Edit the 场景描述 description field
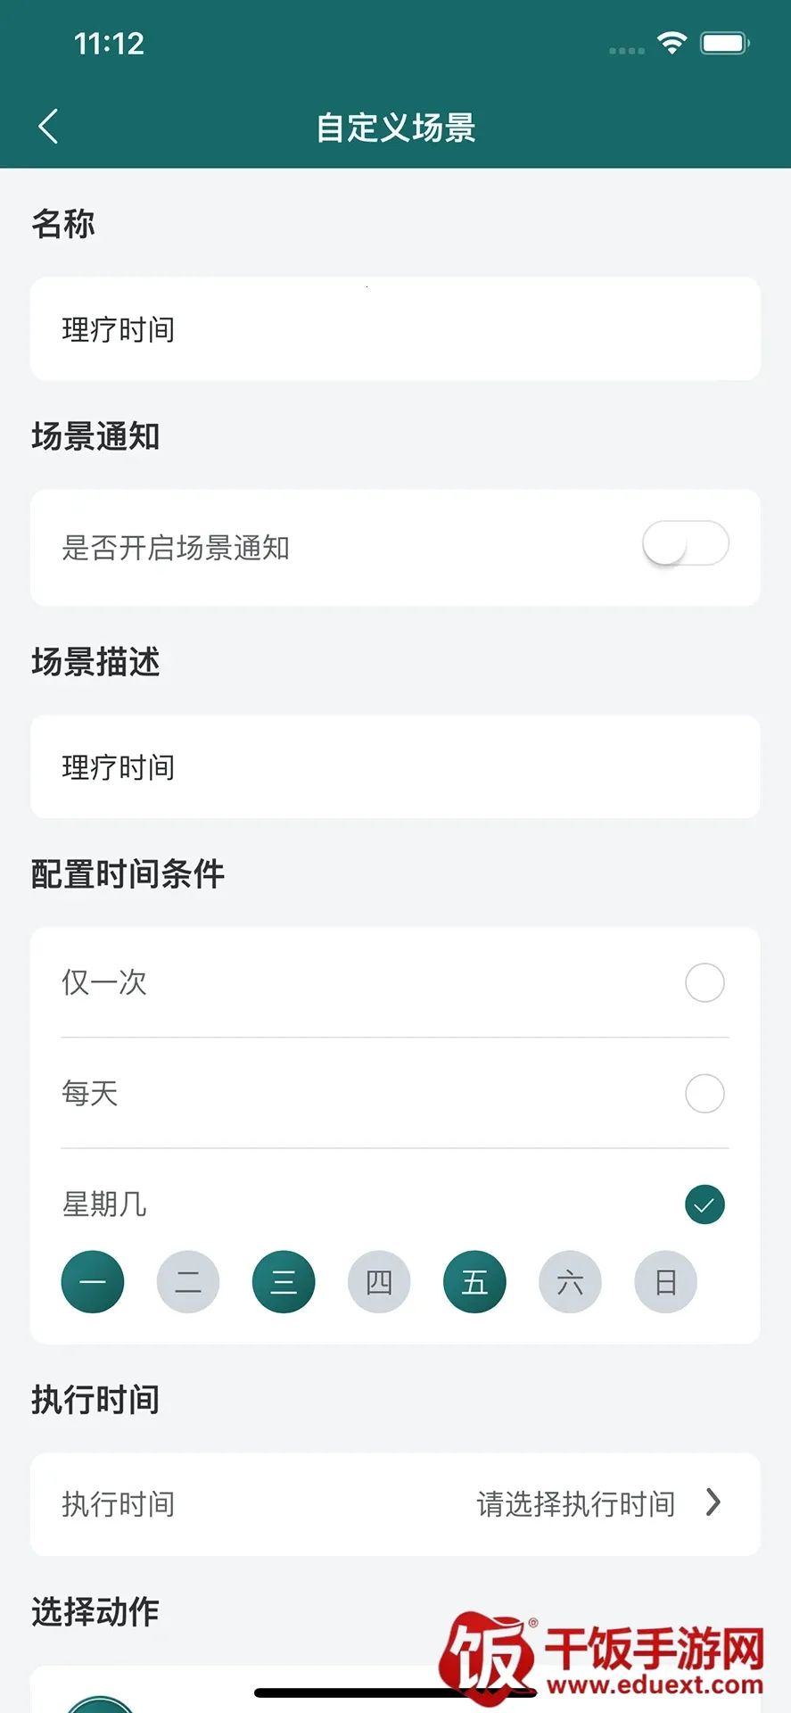 click(x=395, y=767)
